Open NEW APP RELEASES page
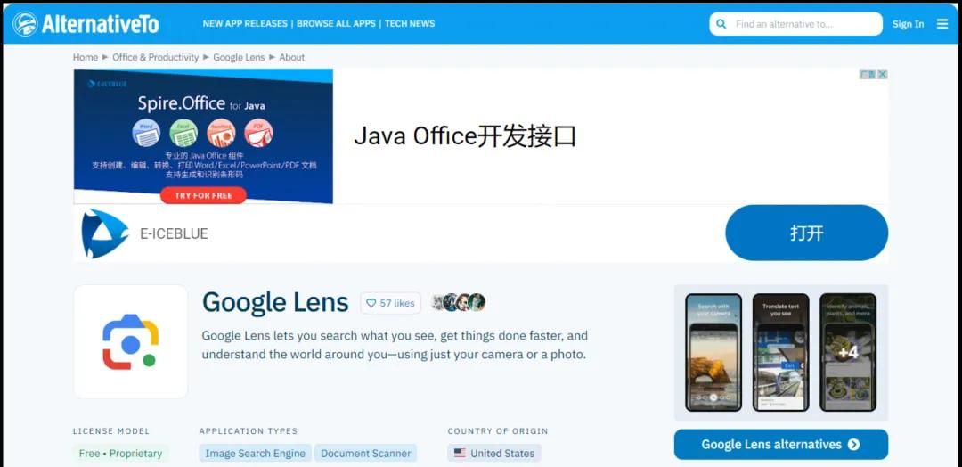The width and height of the screenshot is (962, 467). click(245, 23)
